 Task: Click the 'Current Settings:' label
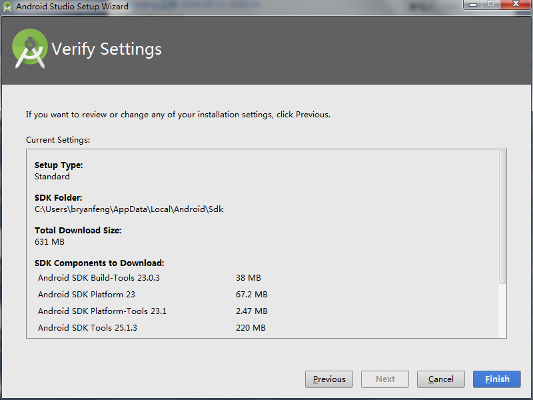coord(58,140)
